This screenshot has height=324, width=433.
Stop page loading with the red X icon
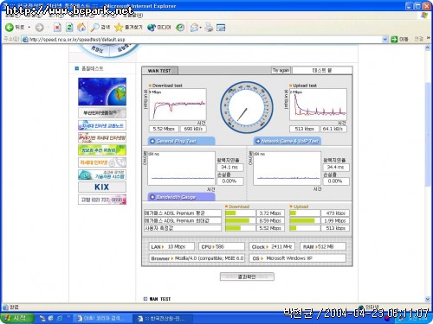(57, 28)
